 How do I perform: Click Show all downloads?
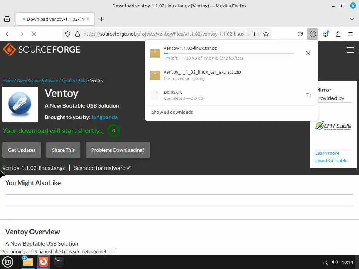coord(172,112)
